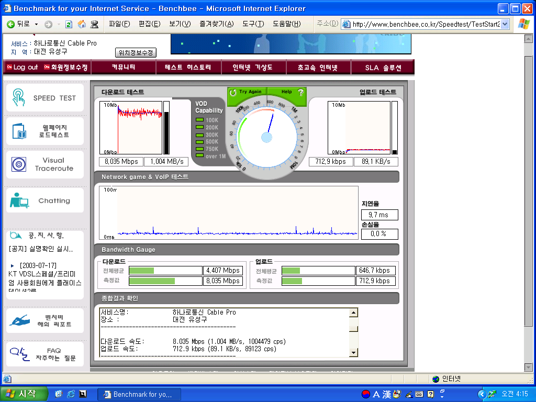
Task: Open the 테스트 히스토리 navigation tab
Action: click(188, 67)
